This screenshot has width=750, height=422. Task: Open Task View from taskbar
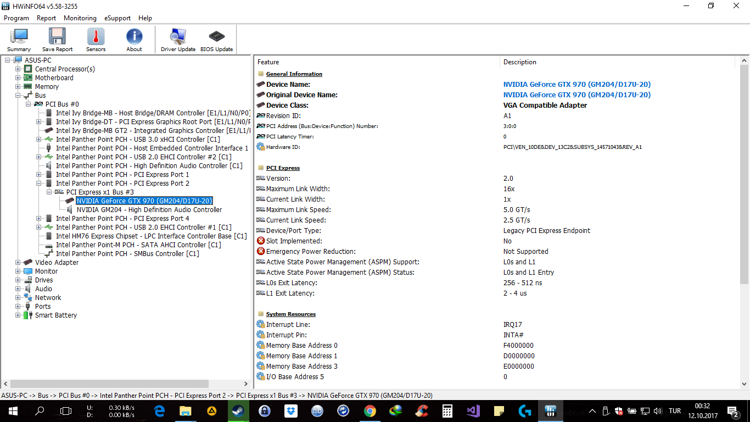pos(66,411)
